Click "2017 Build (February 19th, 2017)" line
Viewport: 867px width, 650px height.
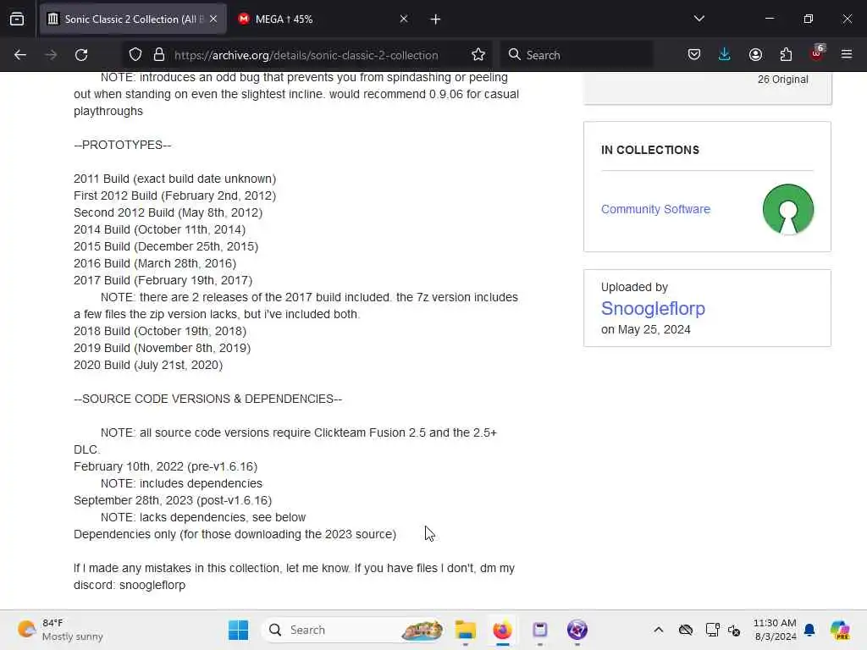(x=163, y=280)
